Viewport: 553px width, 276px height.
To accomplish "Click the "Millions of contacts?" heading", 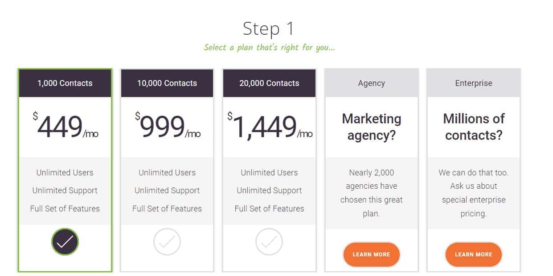I will [473, 127].
